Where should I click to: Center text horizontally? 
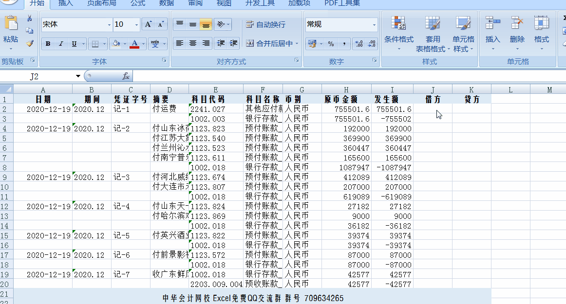193,44
